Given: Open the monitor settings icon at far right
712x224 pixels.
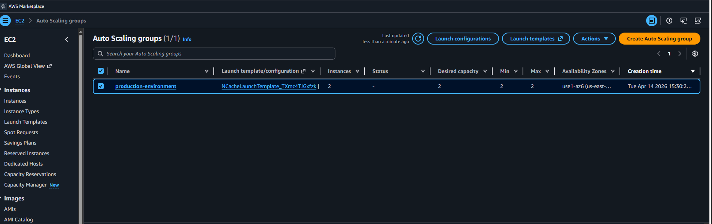Looking at the screenshot, I should click(x=698, y=21).
